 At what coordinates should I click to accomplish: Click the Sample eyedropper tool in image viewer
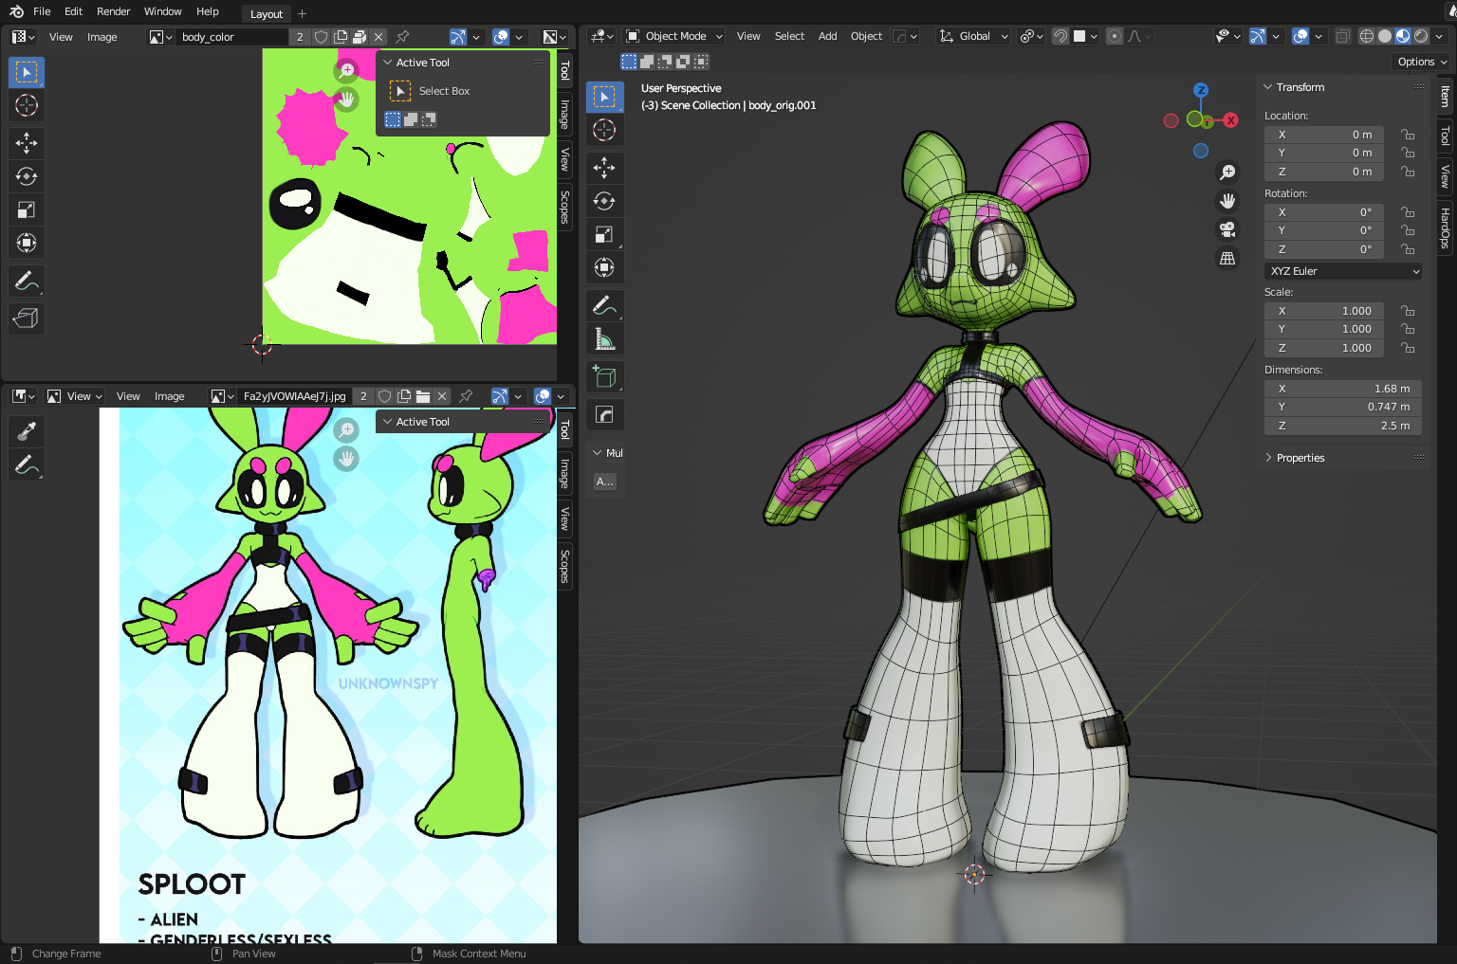pyautogui.click(x=27, y=431)
